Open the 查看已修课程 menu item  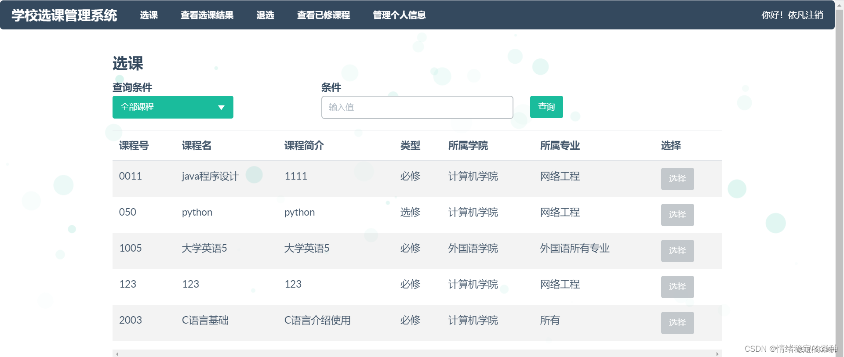(x=324, y=15)
